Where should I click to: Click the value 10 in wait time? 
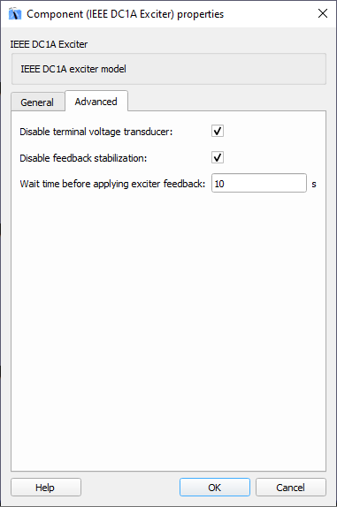[219, 184]
